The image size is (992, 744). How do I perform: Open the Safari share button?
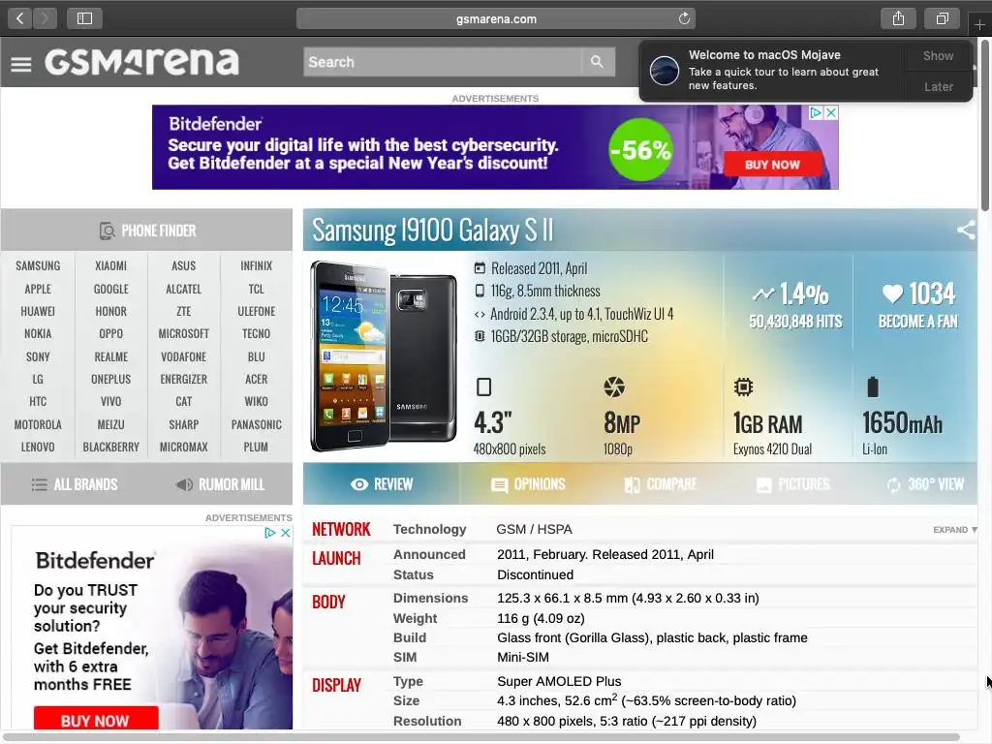pyautogui.click(x=898, y=18)
